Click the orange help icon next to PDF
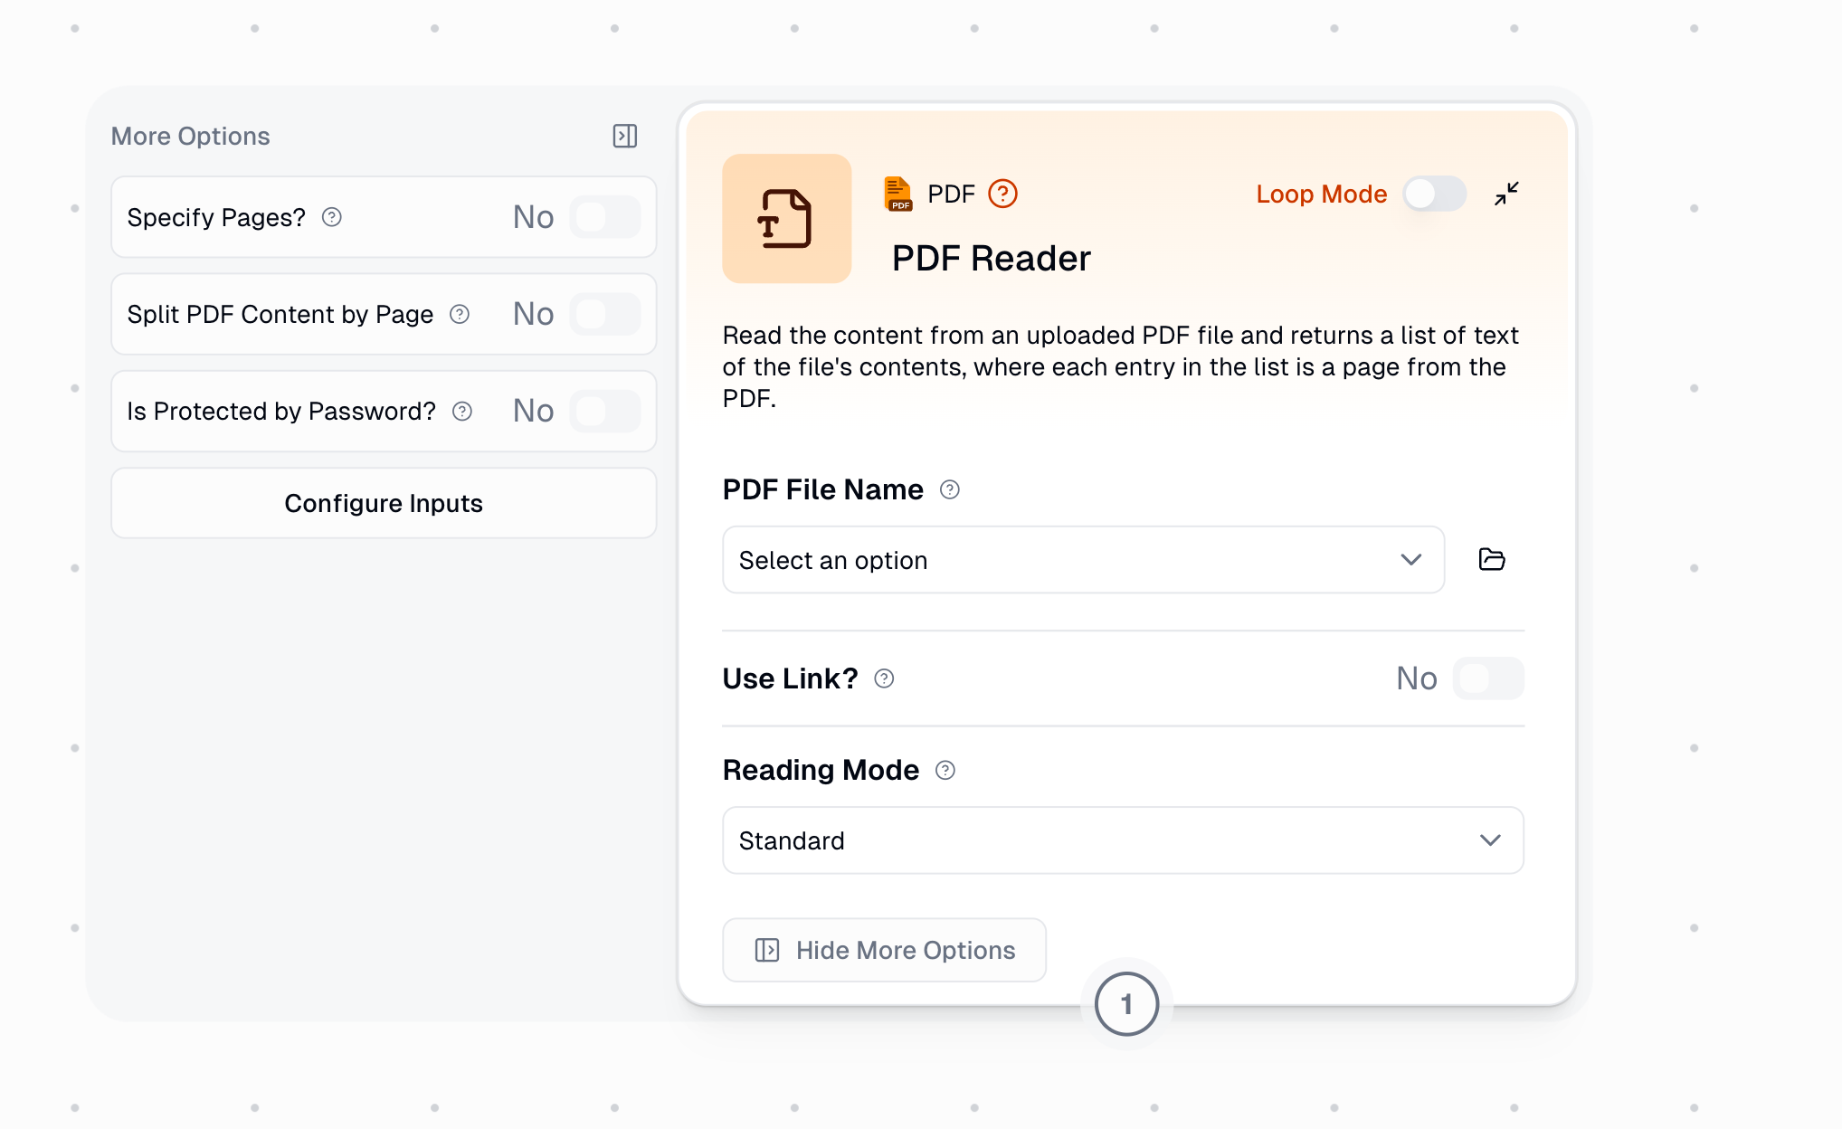 tap(1002, 194)
